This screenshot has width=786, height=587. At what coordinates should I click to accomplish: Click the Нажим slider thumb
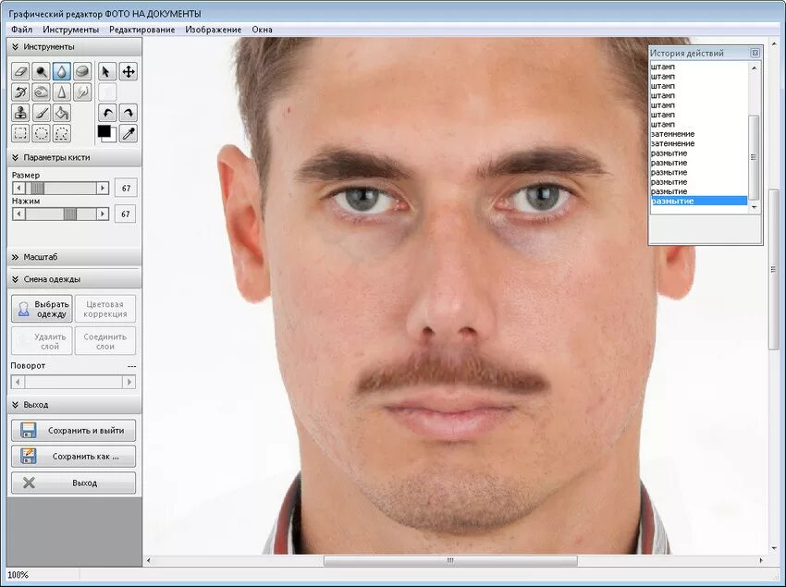click(x=70, y=214)
